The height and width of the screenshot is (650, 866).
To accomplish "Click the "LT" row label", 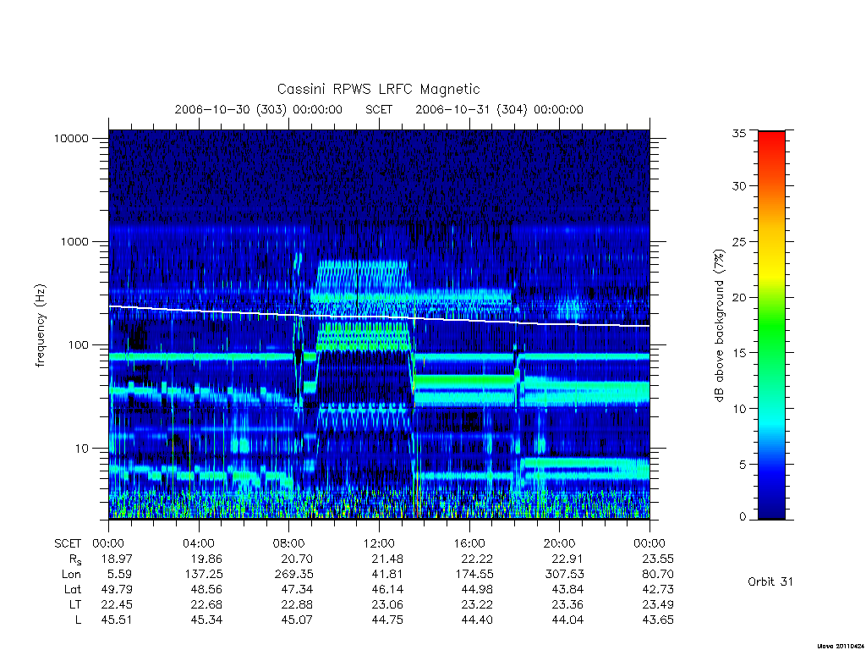I will tap(75, 604).
